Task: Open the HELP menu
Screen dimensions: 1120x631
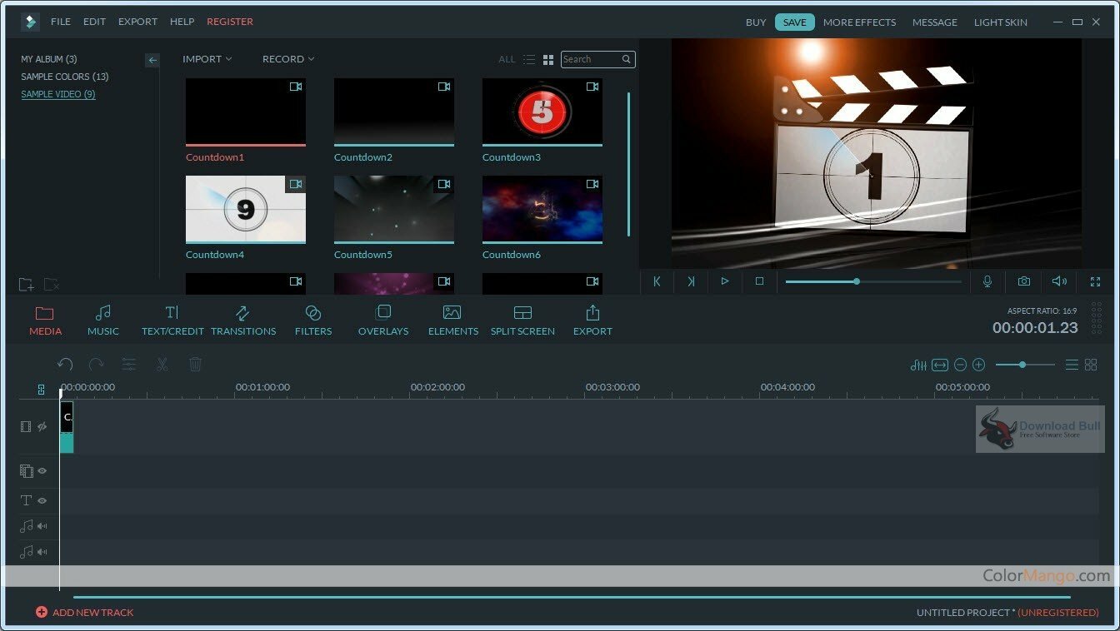Action: (x=182, y=22)
